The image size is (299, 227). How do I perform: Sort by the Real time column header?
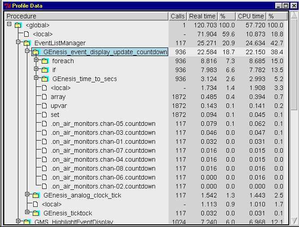pyautogui.click(x=202, y=16)
